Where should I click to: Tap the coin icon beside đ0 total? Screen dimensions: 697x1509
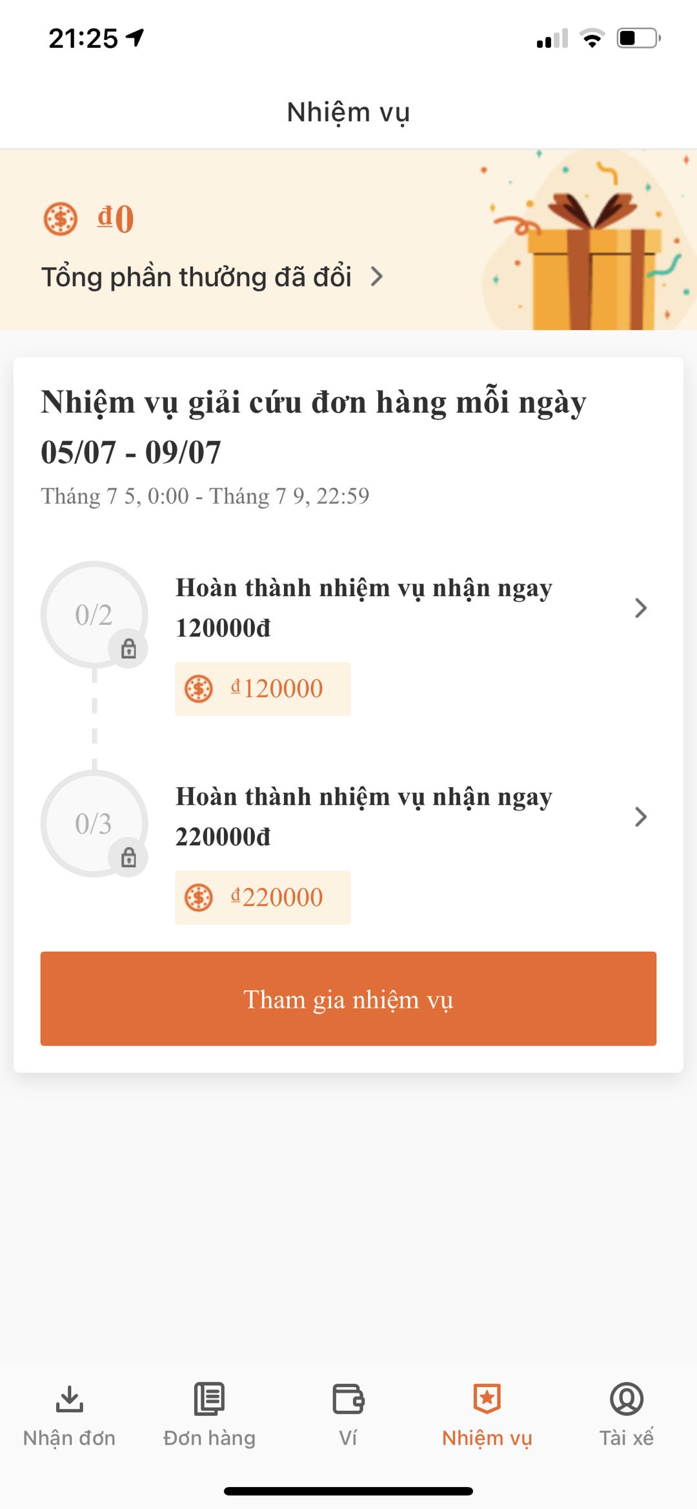coord(61,219)
